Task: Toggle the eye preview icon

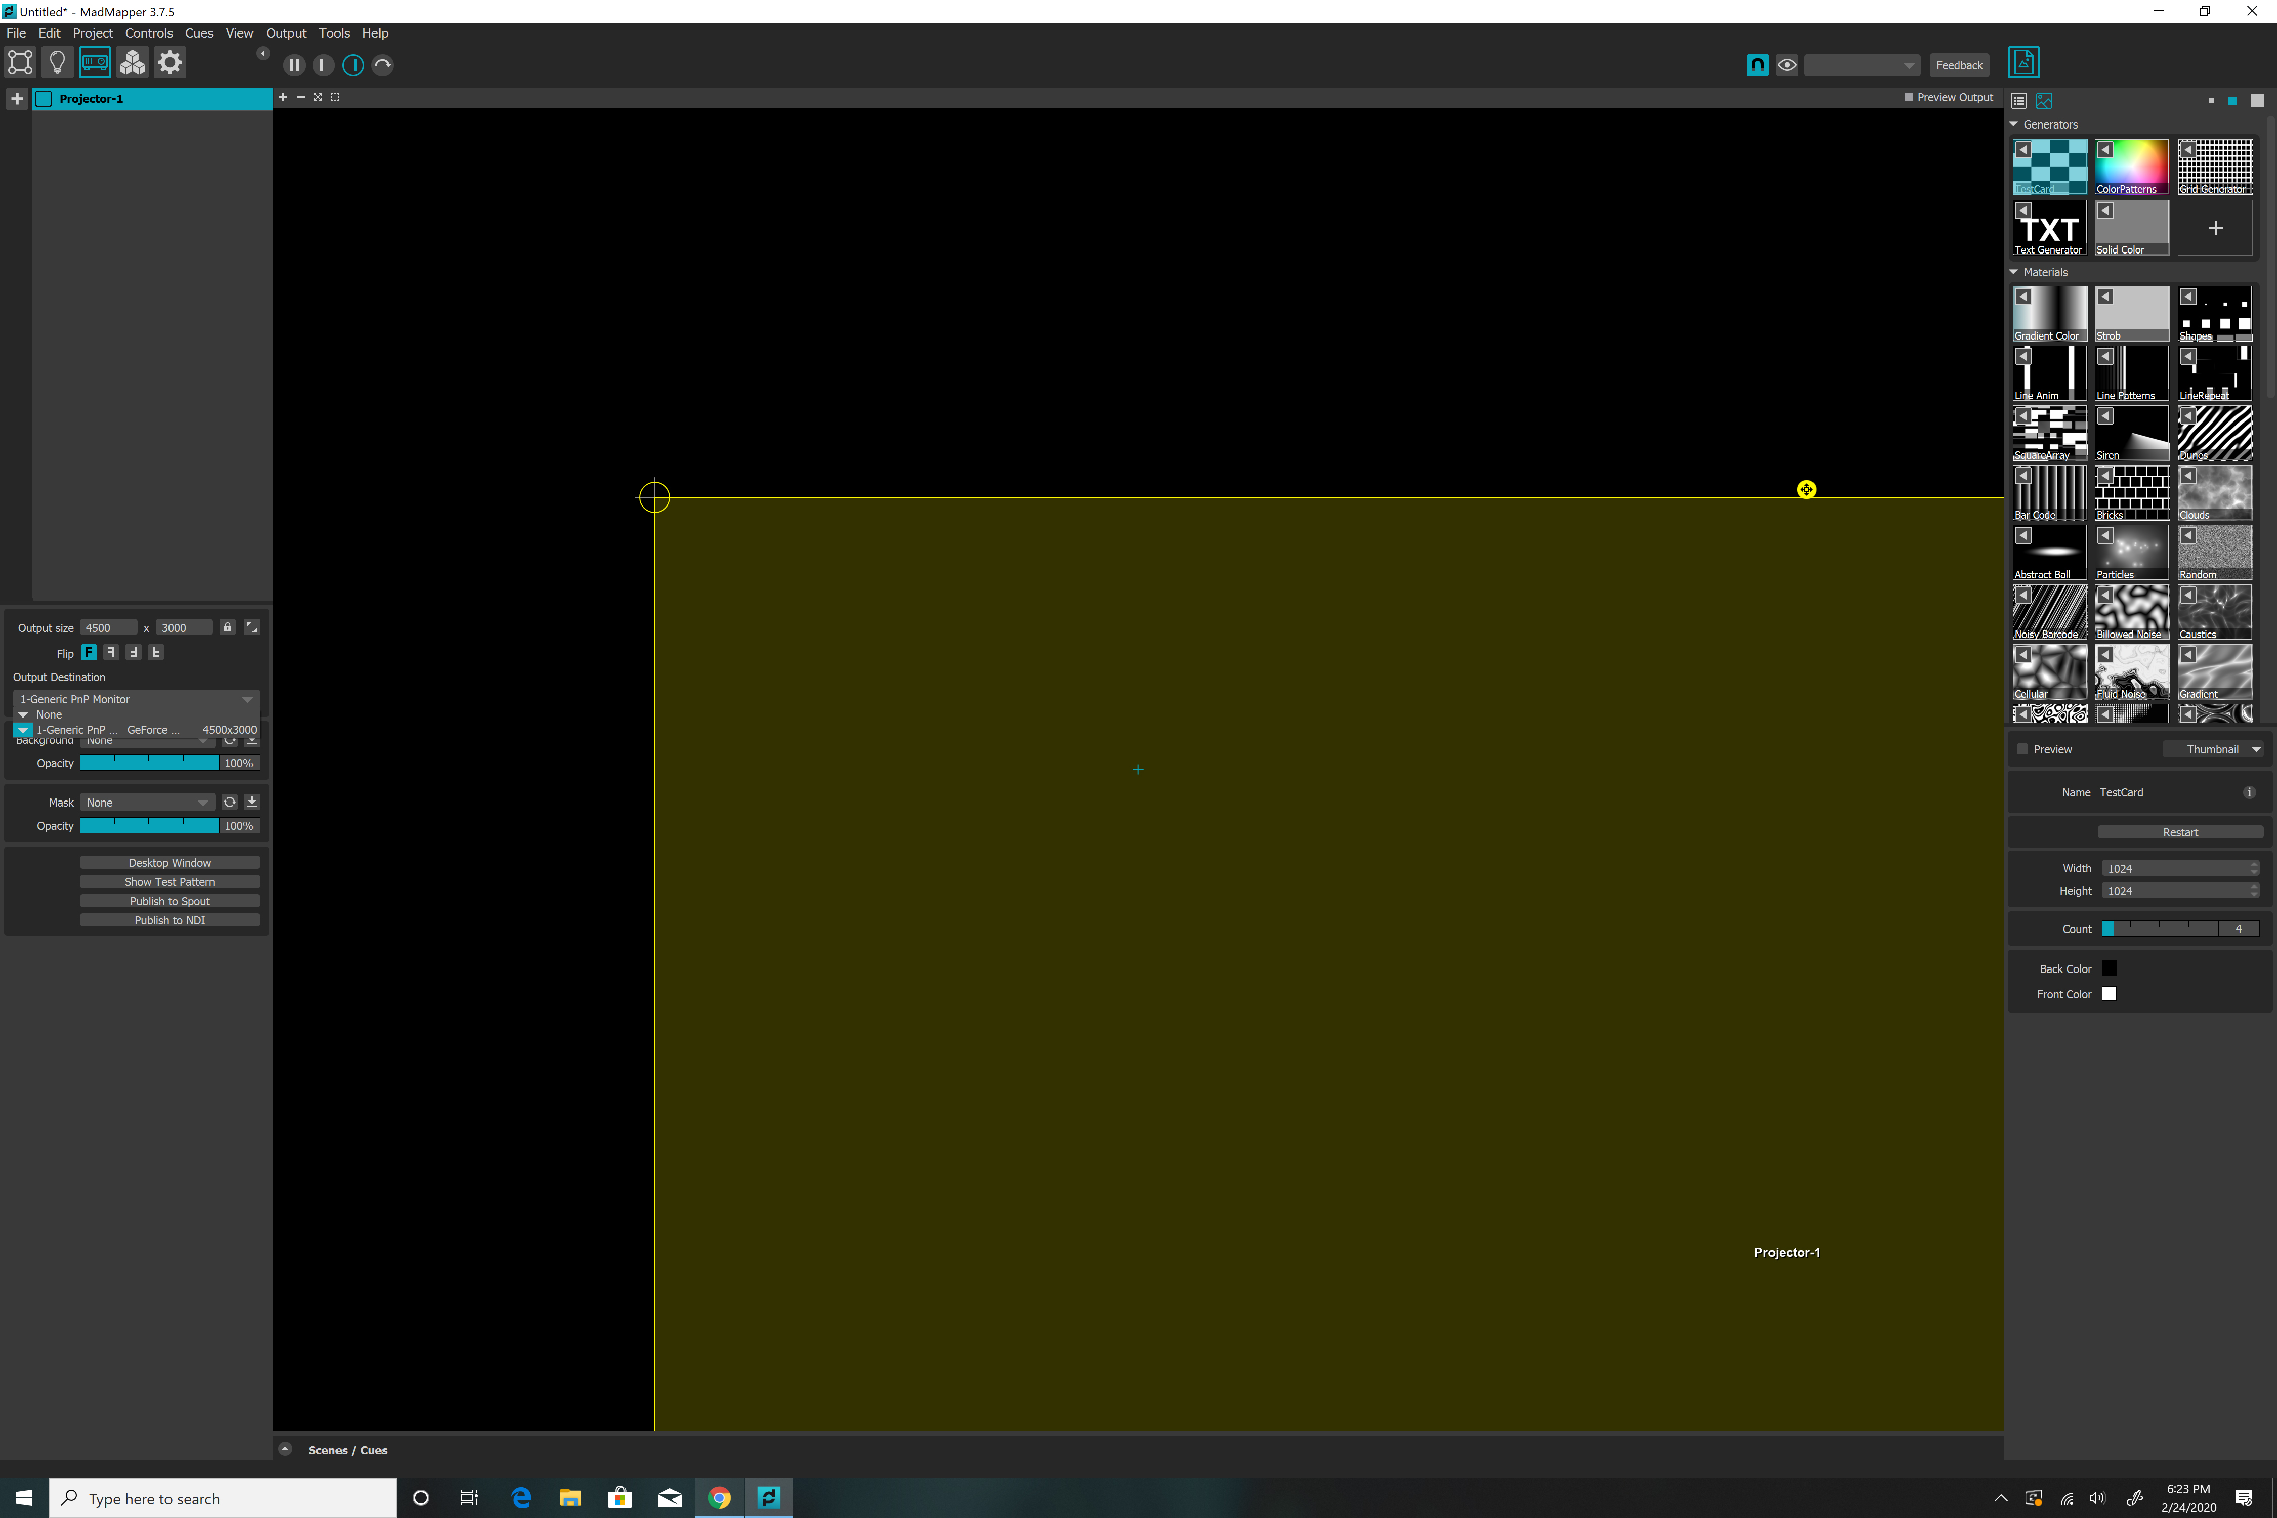Action: pyautogui.click(x=1786, y=65)
